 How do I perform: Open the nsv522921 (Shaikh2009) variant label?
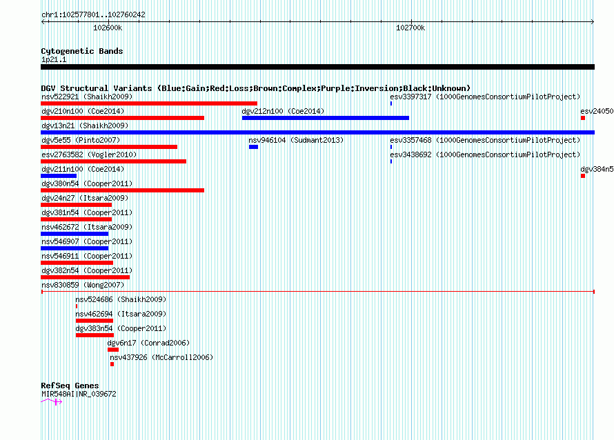pyautogui.click(x=87, y=97)
